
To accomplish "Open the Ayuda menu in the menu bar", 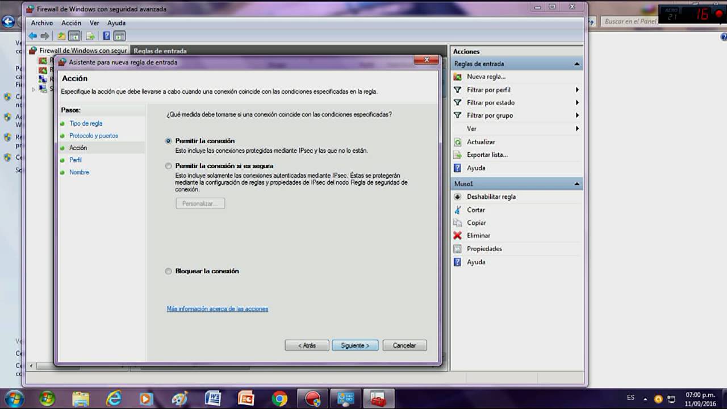I will [x=116, y=23].
